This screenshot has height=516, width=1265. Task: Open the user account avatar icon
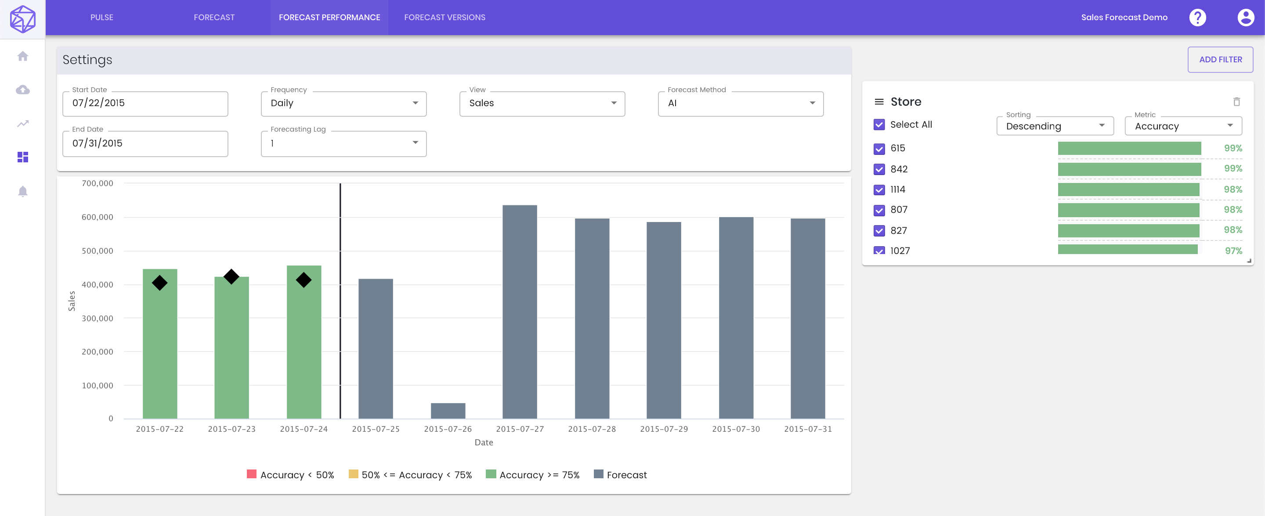click(1245, 18)
